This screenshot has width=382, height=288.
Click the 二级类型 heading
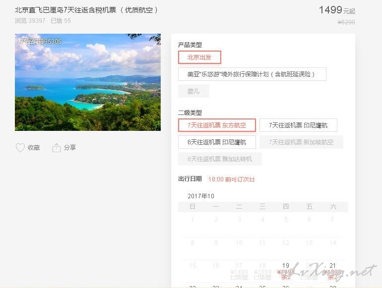pos(190,113)
